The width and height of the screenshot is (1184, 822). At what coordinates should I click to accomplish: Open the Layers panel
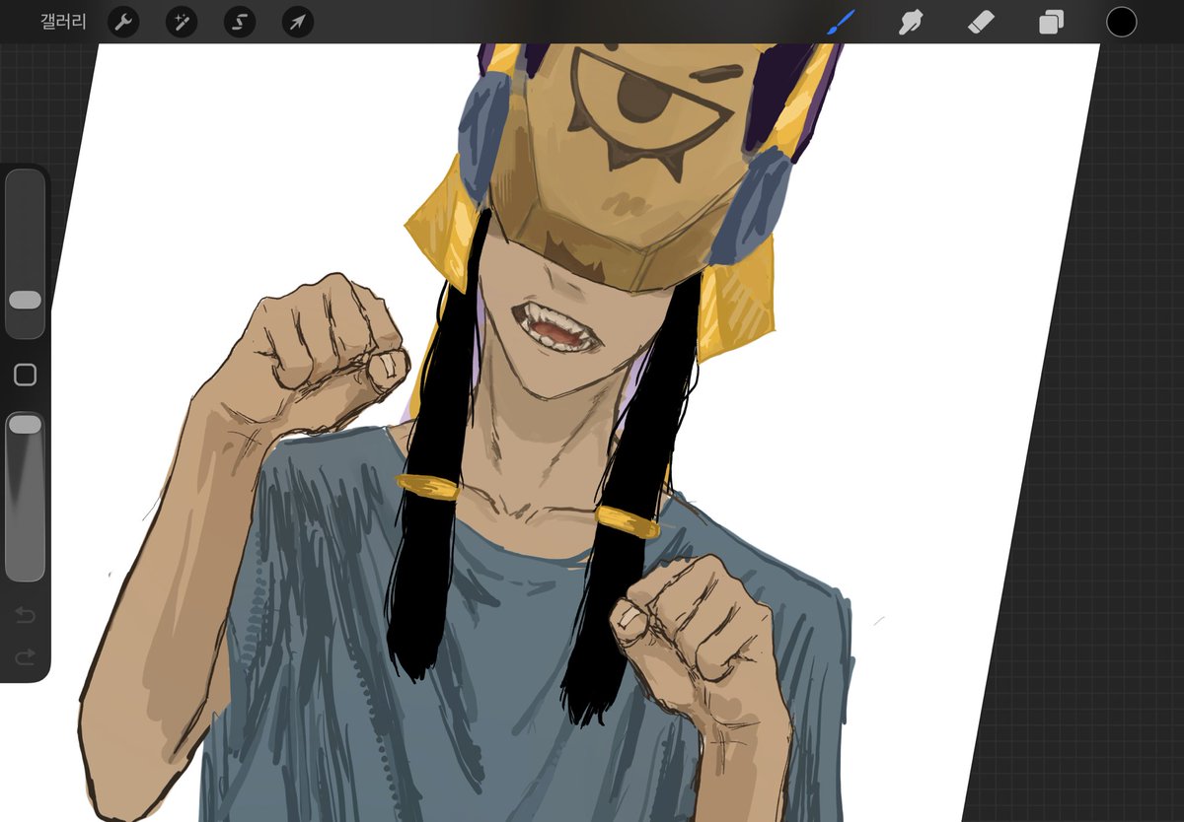tap(1051, 22)
